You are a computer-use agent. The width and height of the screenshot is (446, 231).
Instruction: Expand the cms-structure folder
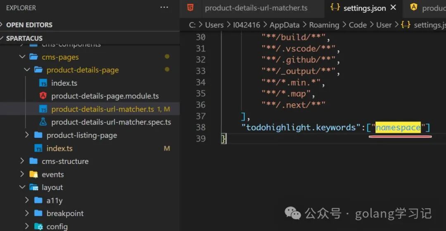pyautogui.click(x=22, y=161)
